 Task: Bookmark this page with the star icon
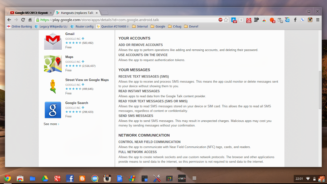(x=226, y=20)
